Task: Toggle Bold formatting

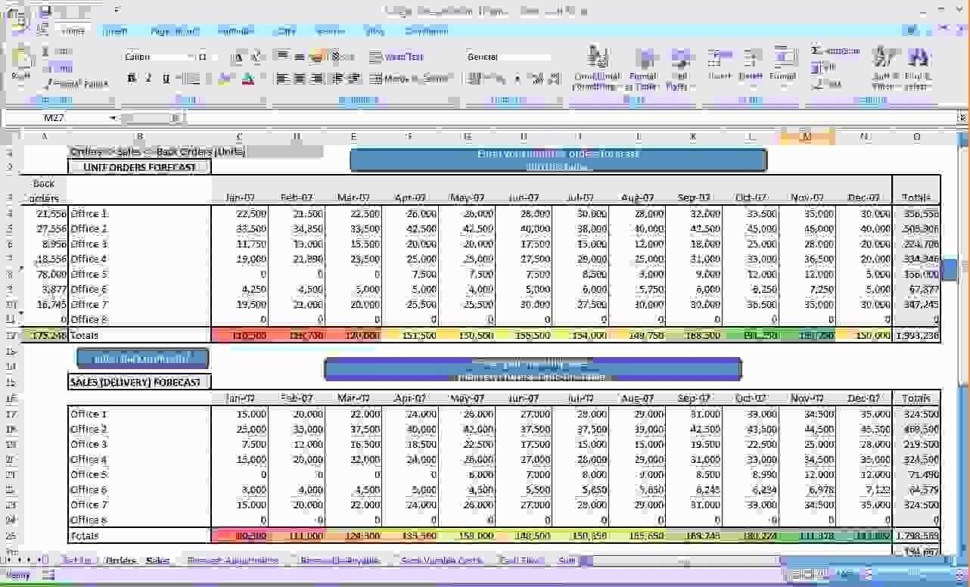Action: [x=132, y=78]
